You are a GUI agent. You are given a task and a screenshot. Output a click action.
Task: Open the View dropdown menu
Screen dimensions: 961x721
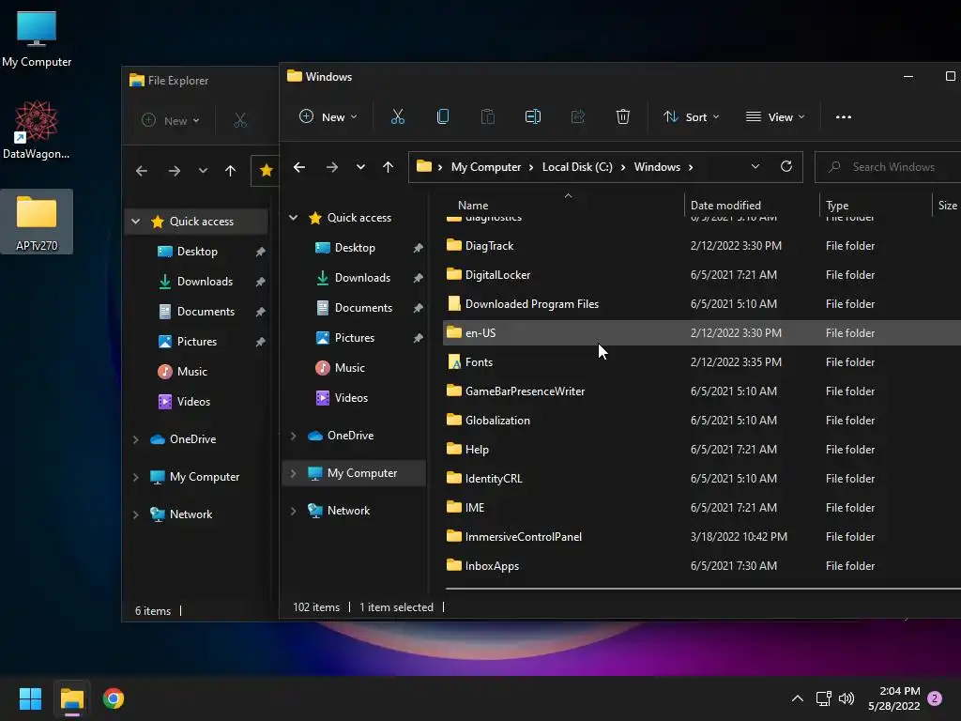775,116
